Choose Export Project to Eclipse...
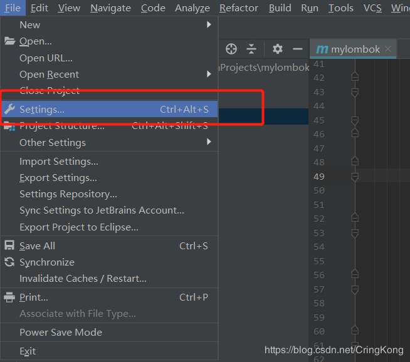Image resolution: width=410 pixels, height=362 pixels. (x=109, y=227)
